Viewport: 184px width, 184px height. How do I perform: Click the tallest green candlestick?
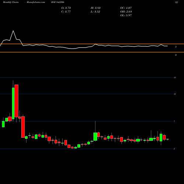tap(13, 103)
